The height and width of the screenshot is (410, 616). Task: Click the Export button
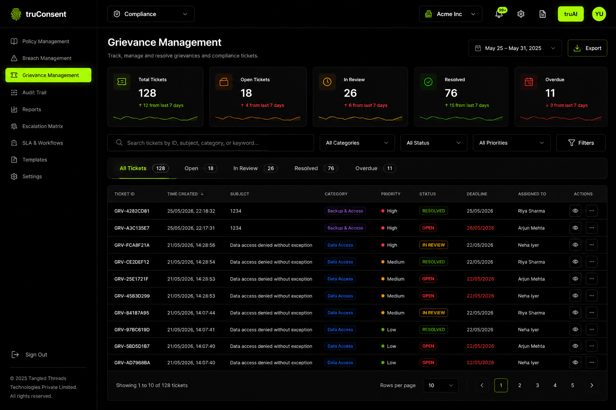tap(588, 48)
